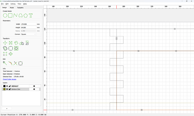194x116 pixels.
Task: Follow the Check Cutter Access link
Action: 10,79
